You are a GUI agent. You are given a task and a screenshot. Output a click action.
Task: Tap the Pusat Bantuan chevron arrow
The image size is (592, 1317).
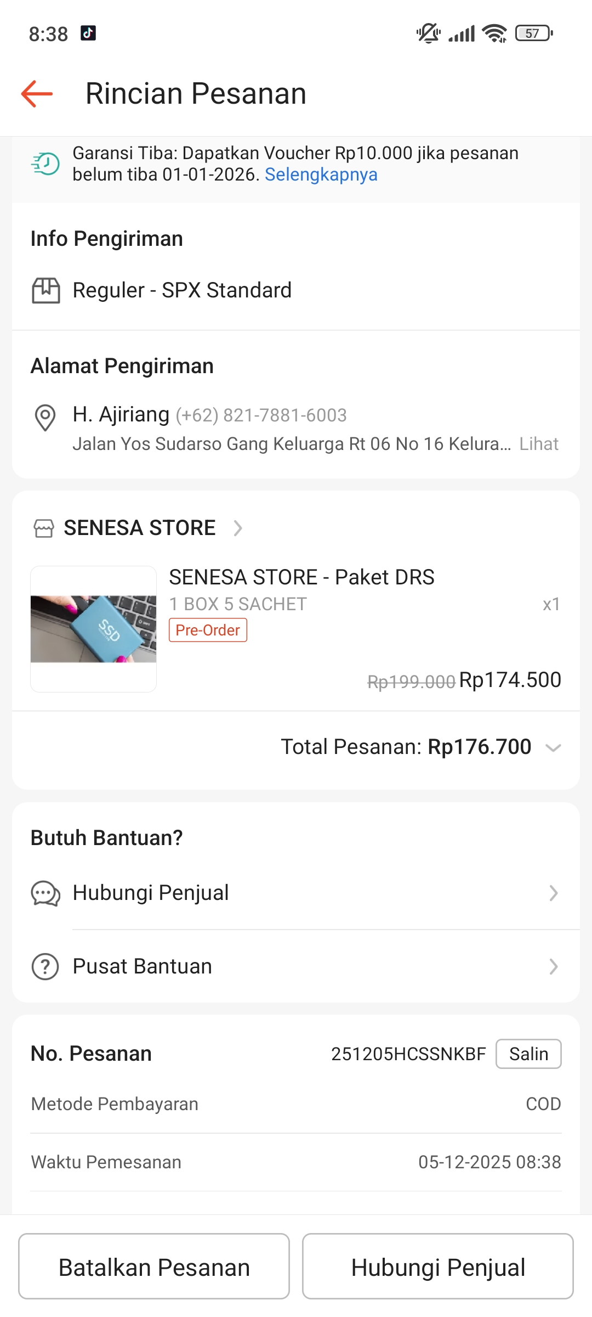click(553, 967)
